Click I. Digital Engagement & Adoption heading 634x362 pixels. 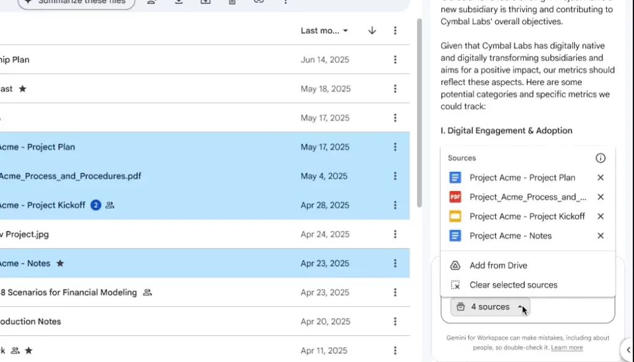pyautogui.click(x=506, y=131)
